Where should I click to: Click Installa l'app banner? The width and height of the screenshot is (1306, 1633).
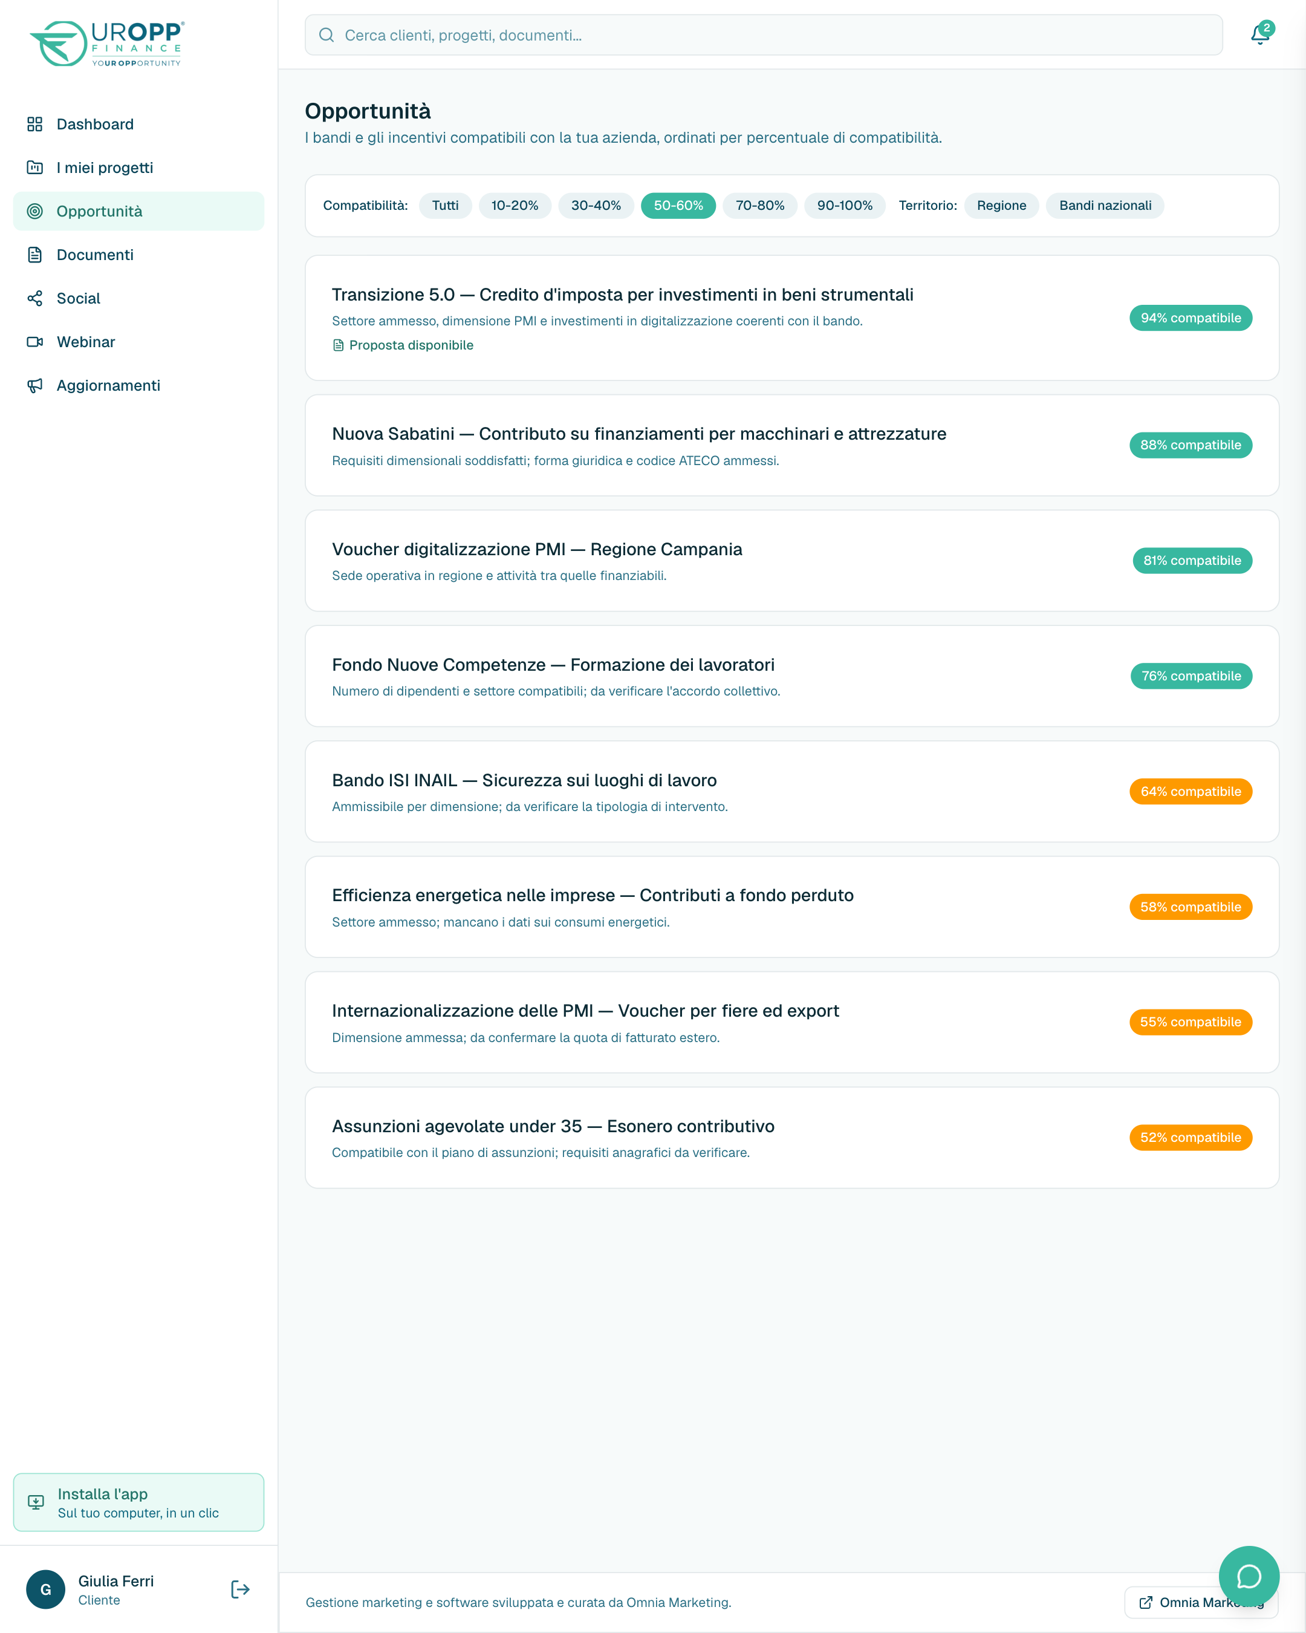(138, 1502)
